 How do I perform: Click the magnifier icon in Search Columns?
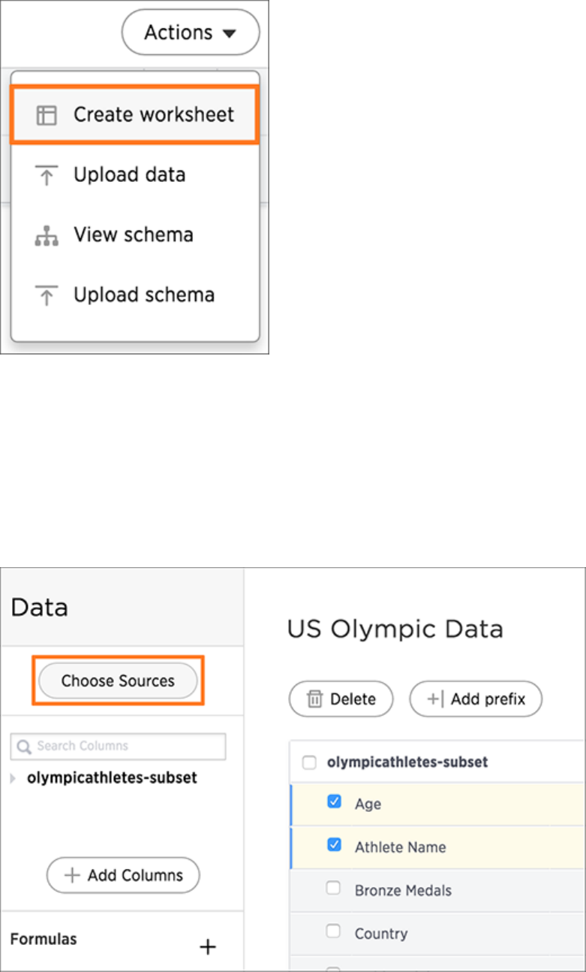(24, 747)
